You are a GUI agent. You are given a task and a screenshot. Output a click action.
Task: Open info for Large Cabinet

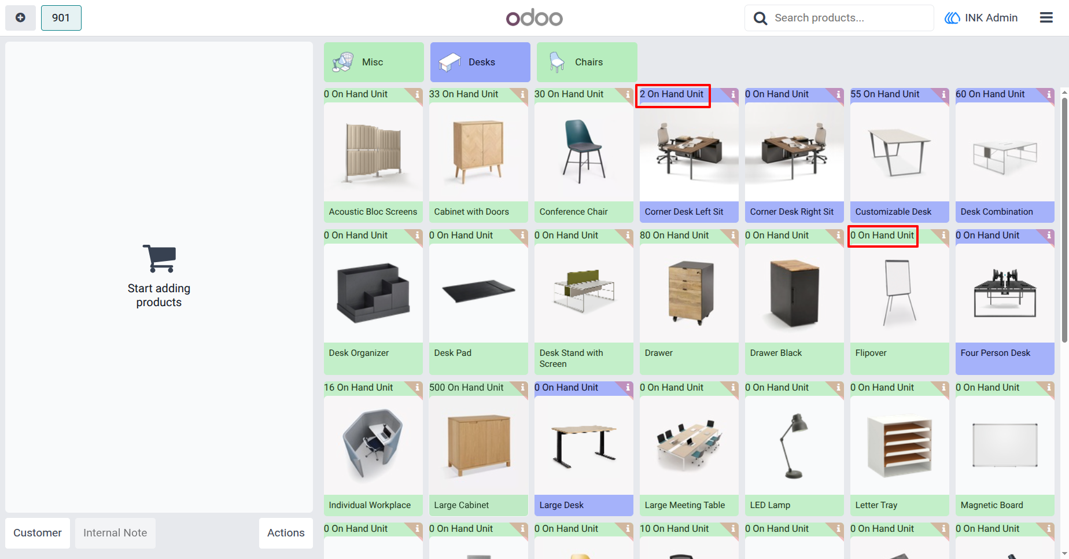522,388
